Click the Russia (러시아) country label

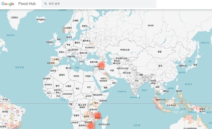coord(151,26)
